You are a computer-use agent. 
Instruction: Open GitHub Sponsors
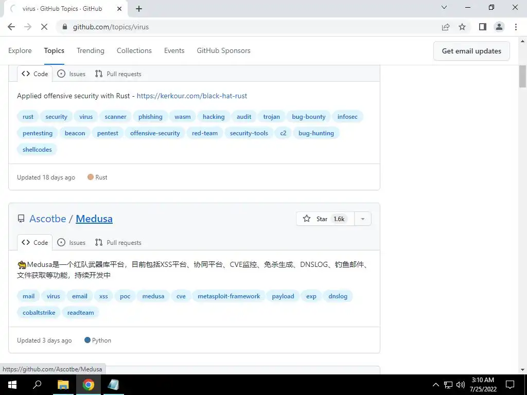point(223,51)
